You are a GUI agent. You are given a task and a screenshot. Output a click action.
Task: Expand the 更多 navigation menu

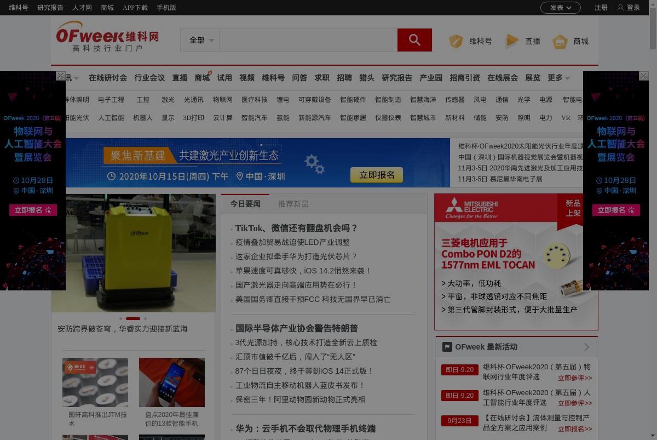click(558, 78)
